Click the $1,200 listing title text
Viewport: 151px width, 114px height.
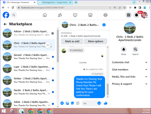(81, 36)
